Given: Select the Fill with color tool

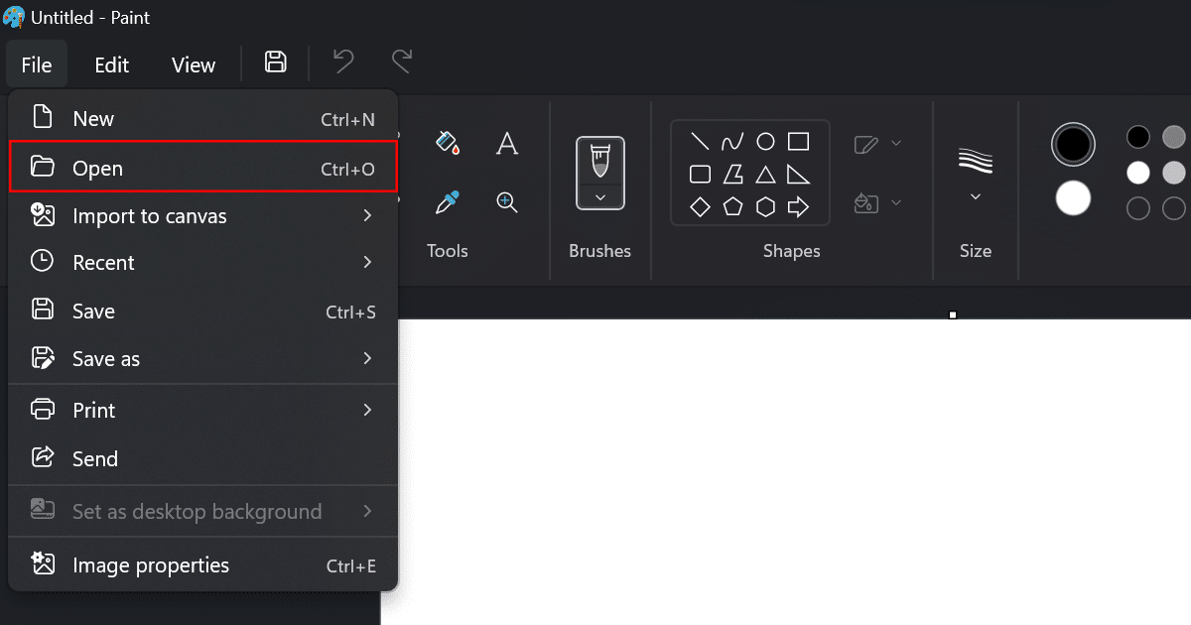Looking at the screenshot, I should coord(448,143).
